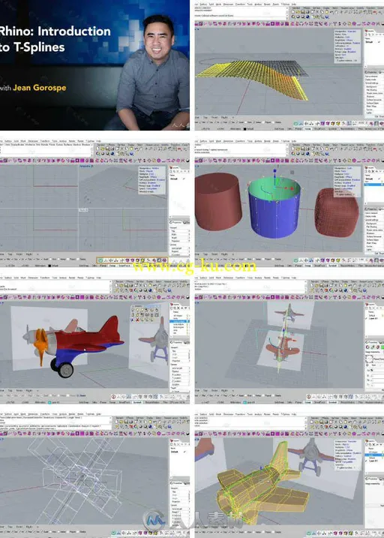Screen dimensions: 384x538
Task: Click new layer icon in cylinders screenshot Layers panel
Action: 367,173
